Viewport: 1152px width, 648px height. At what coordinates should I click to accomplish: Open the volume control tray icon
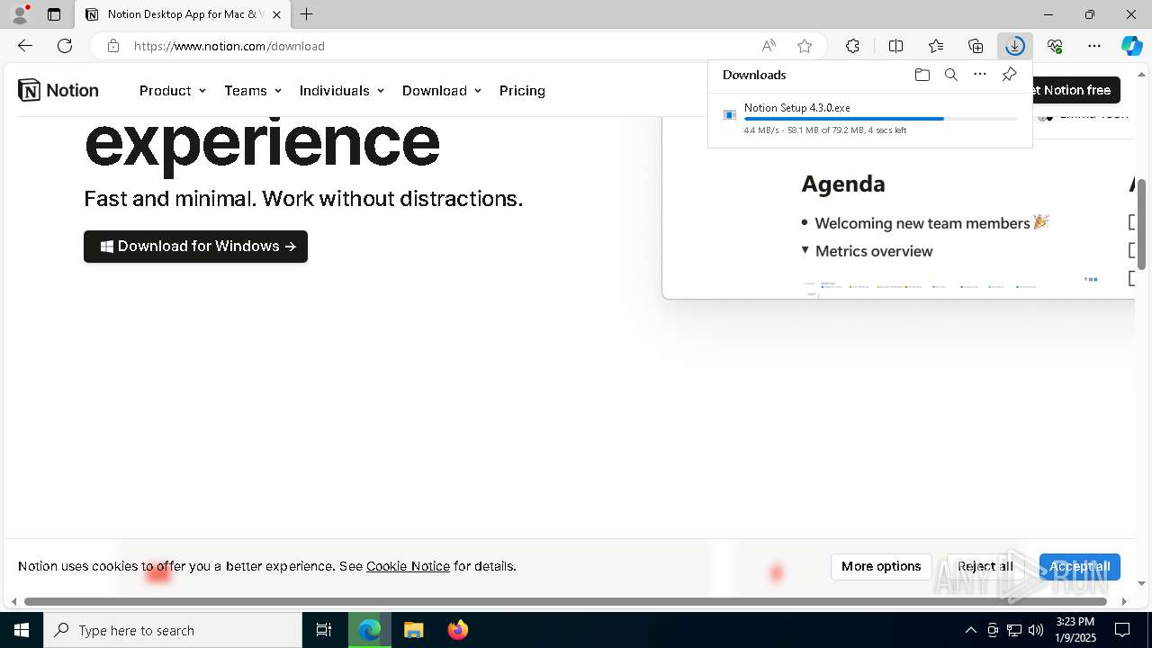tap(1036, 630)
